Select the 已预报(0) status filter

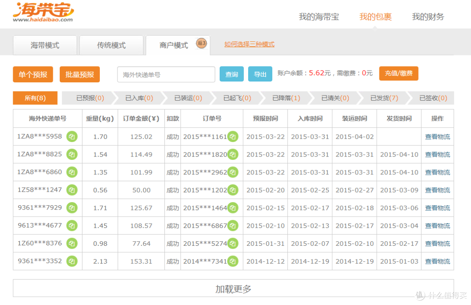pos(90,98)
